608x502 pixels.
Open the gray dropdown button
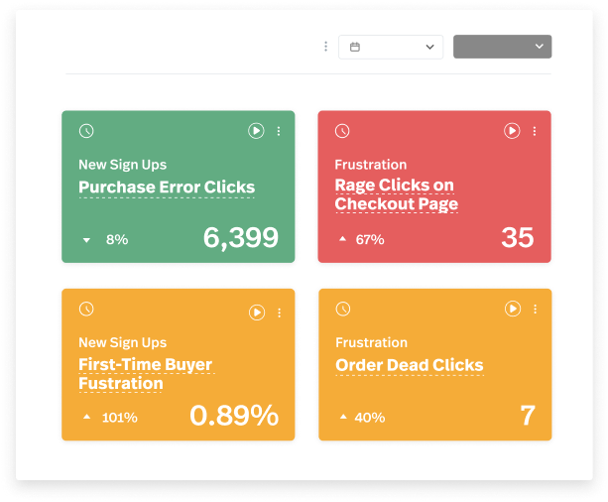point(503,47)
